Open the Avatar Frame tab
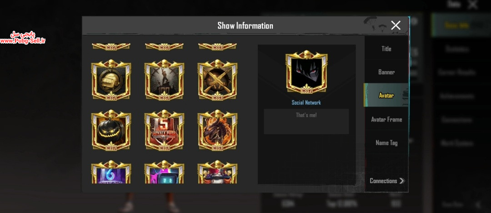 (386, 119)
